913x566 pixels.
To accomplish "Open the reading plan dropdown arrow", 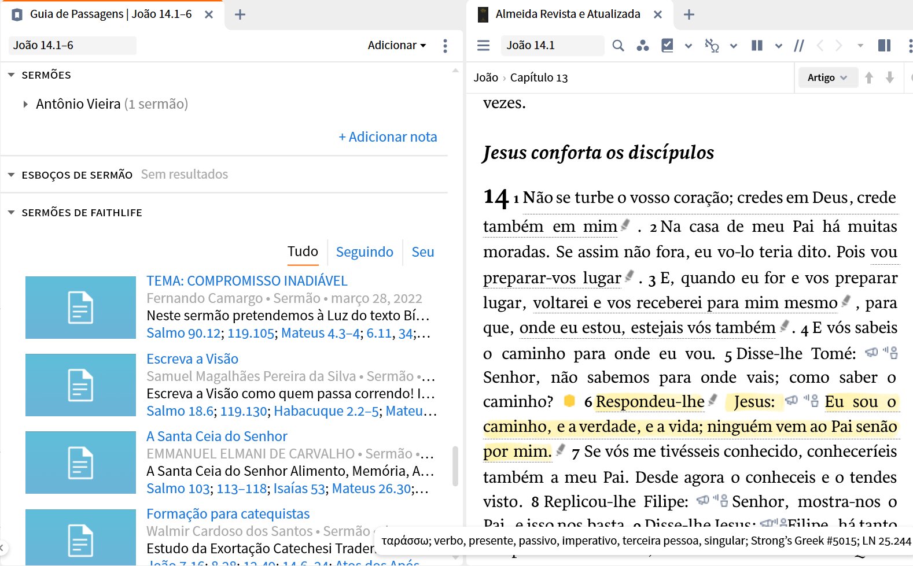I will pos(688,46).
